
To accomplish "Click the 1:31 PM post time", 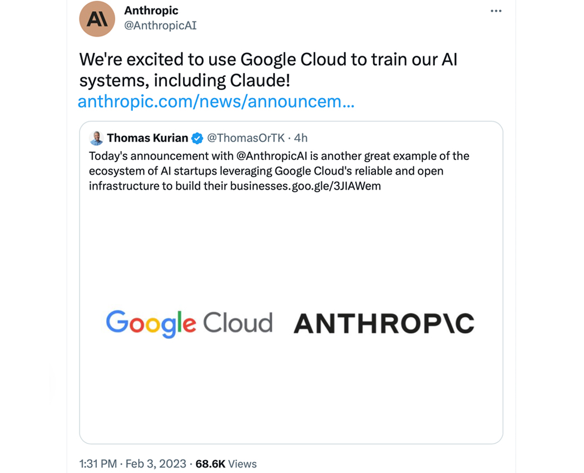I will tap(98, 464).
